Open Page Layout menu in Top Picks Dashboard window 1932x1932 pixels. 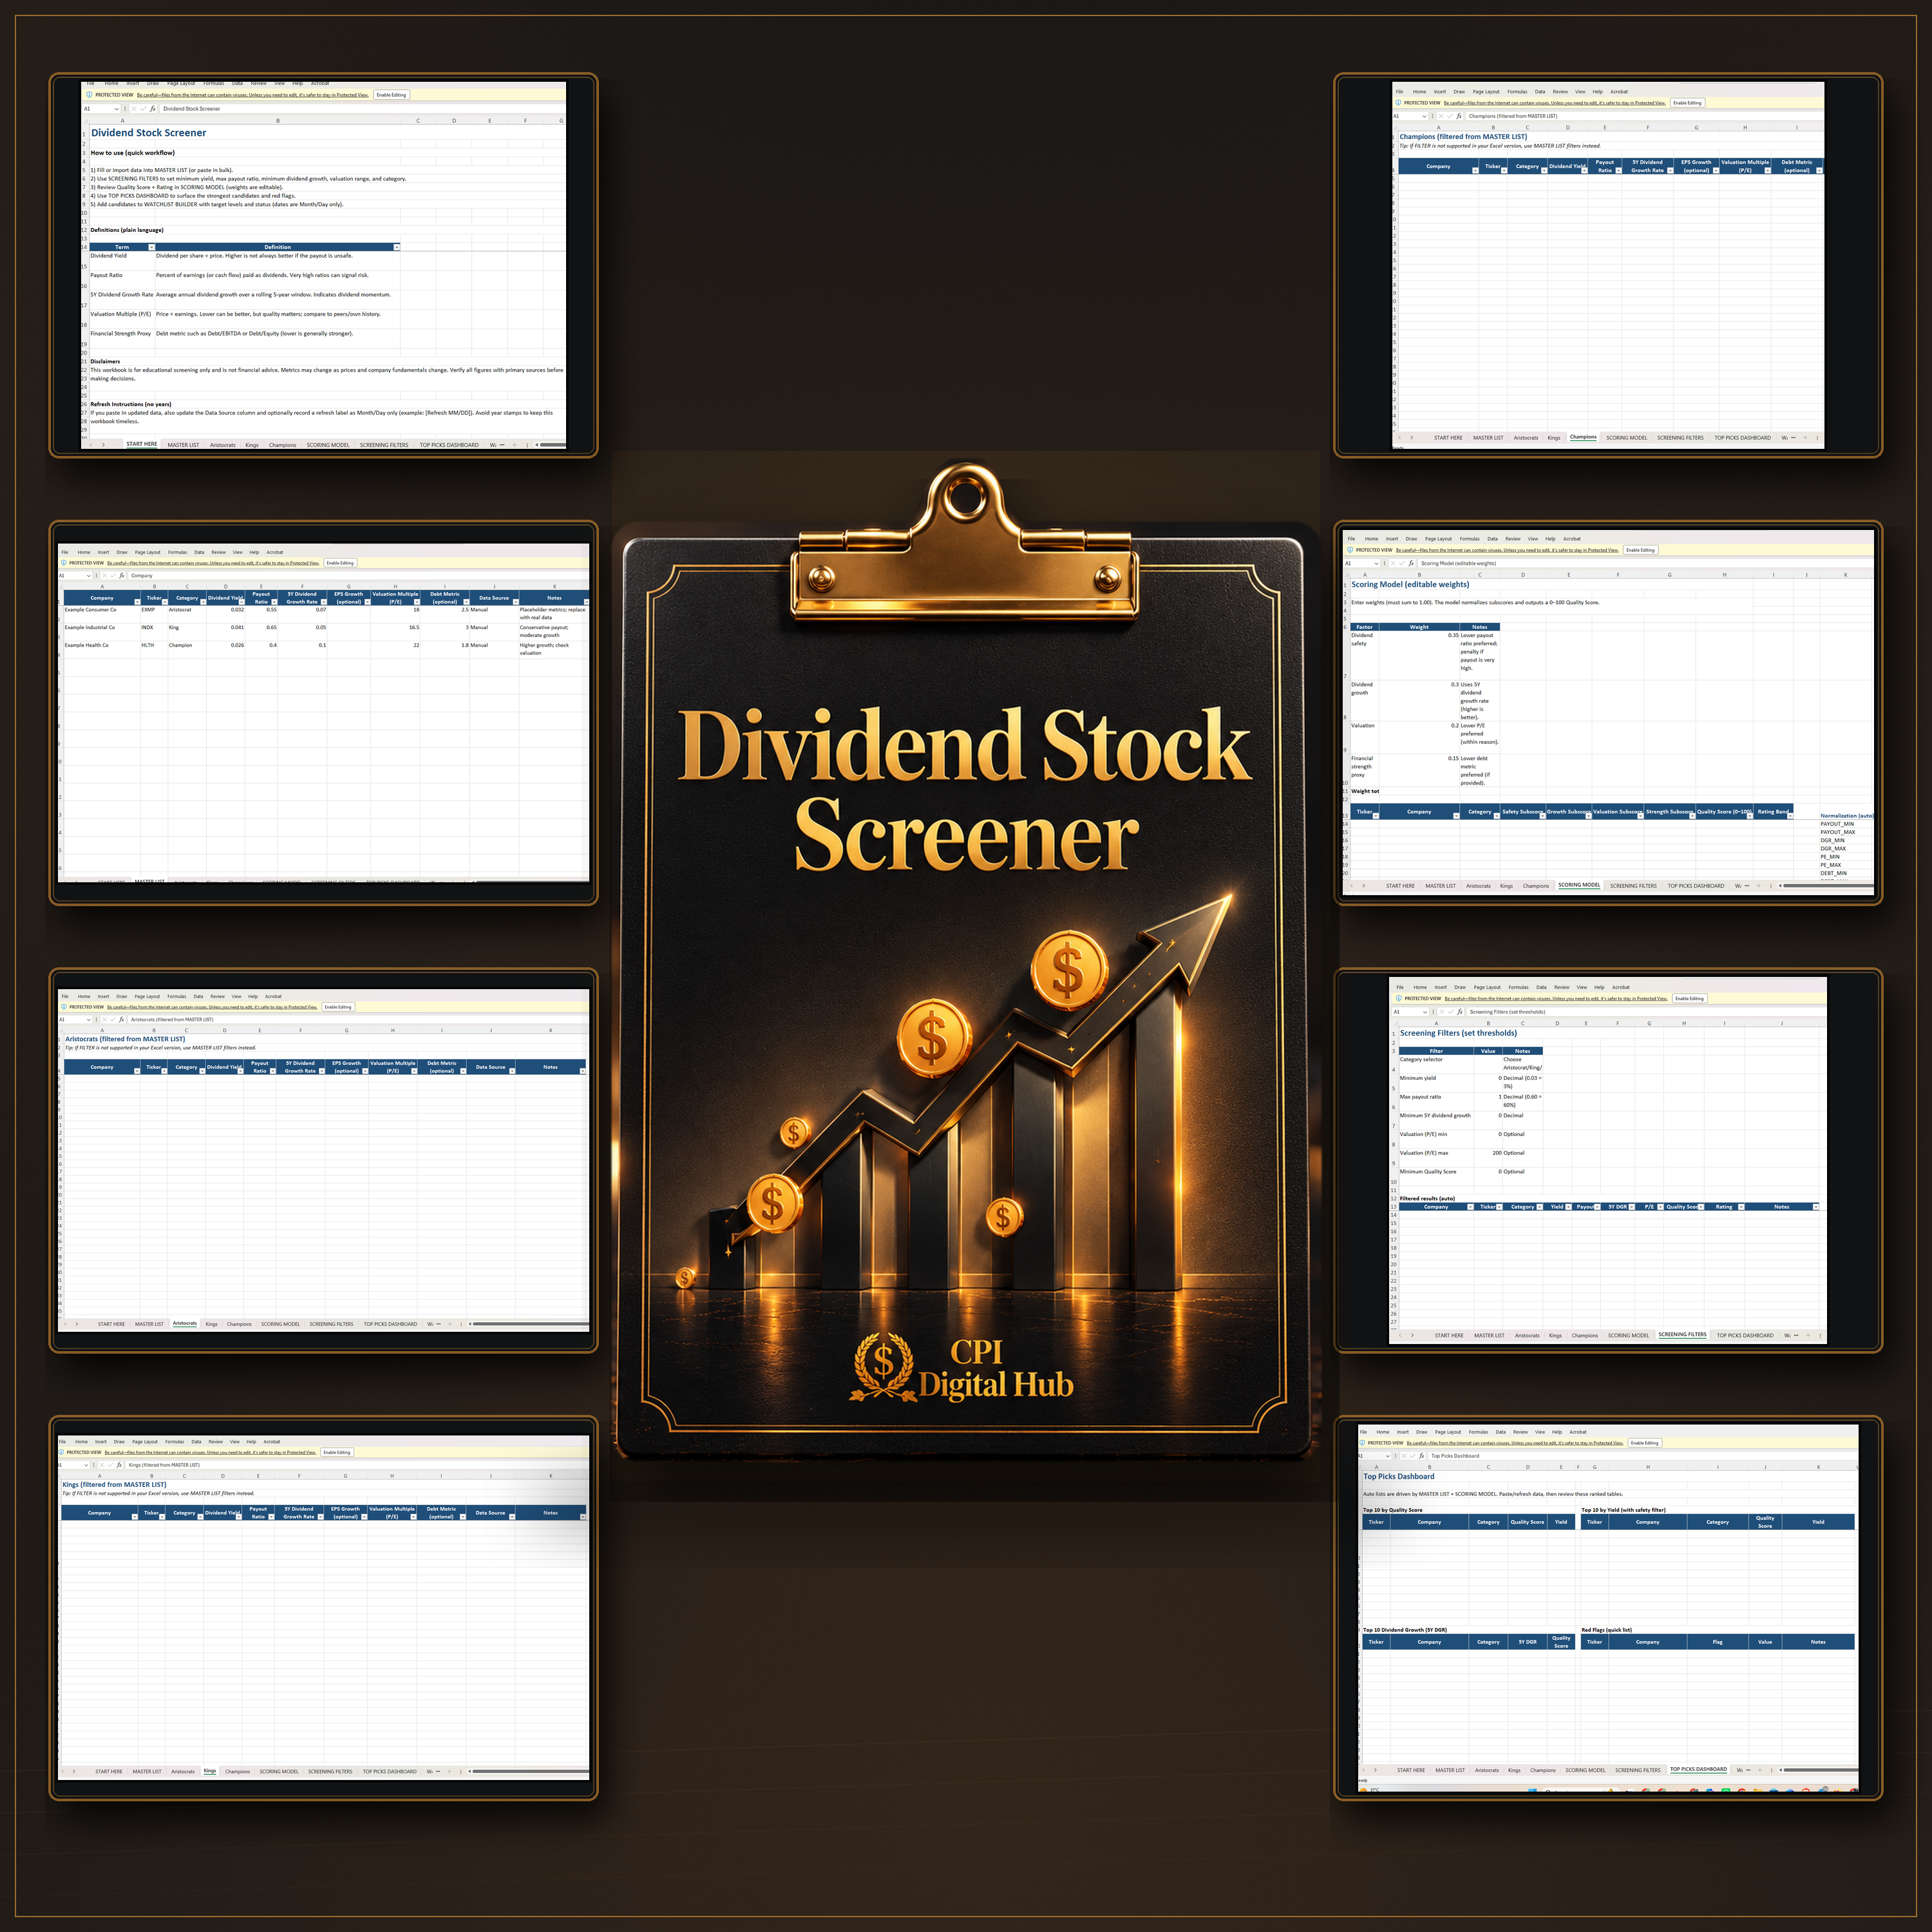point(1448,1432)
